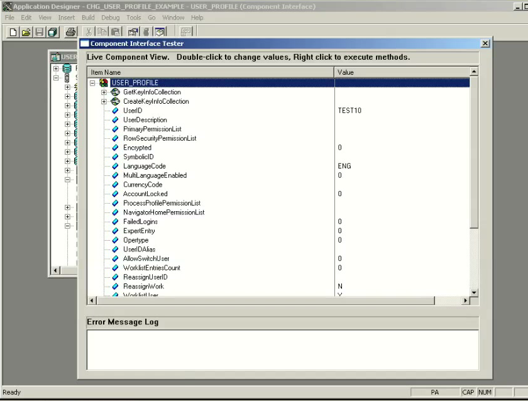Click the Application Designer title bar icon

pos(7,6)
